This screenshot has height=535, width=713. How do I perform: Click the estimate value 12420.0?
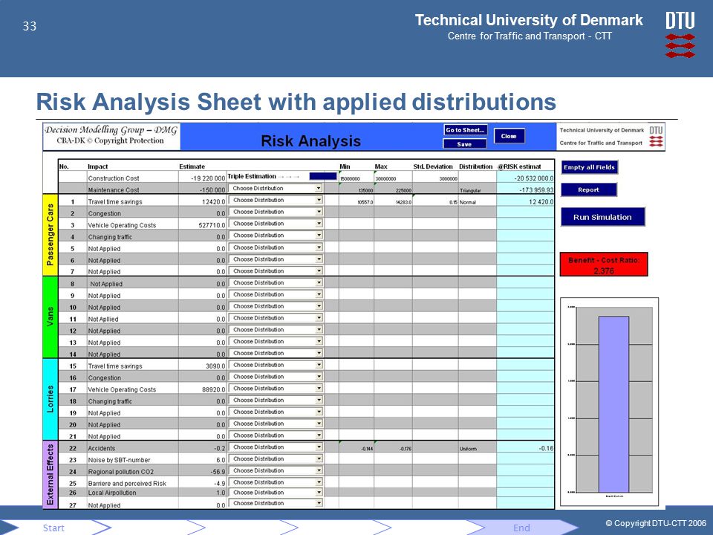(213, 202)
